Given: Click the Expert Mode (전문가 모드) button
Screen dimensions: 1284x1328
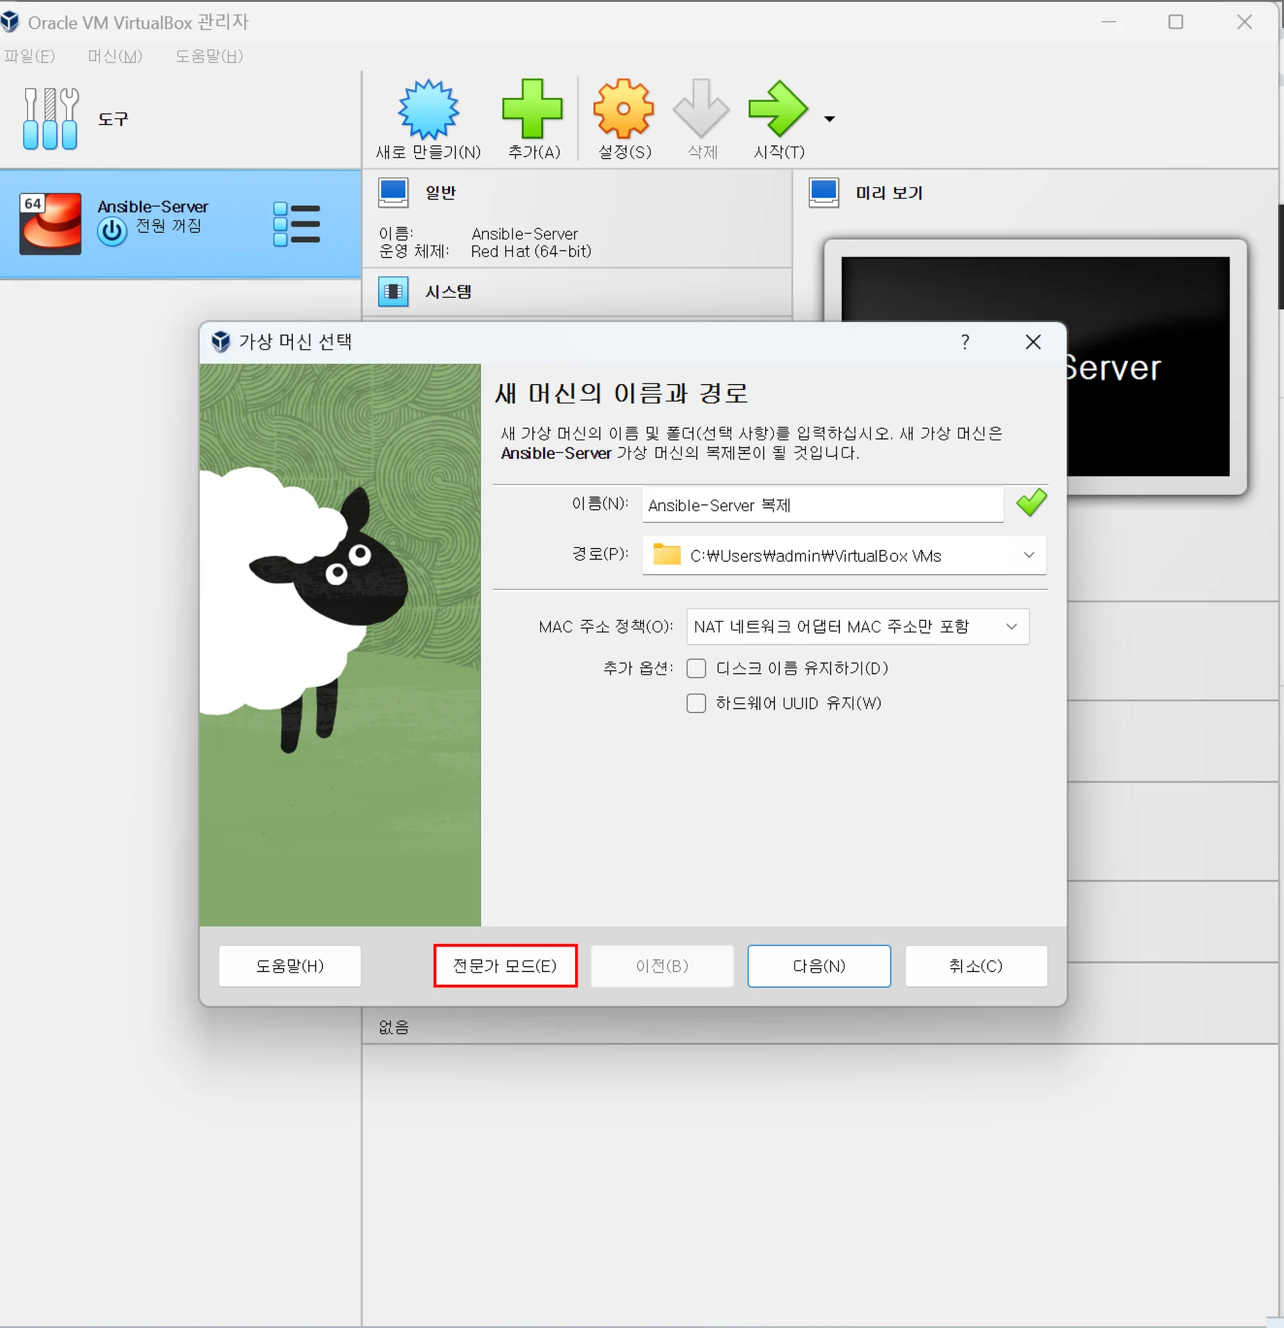Looking at the screenshot, I should pos(505,966).
